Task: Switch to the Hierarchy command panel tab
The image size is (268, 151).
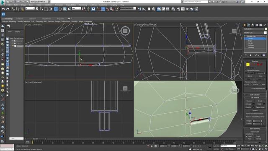Action: (x=253, y=25)
